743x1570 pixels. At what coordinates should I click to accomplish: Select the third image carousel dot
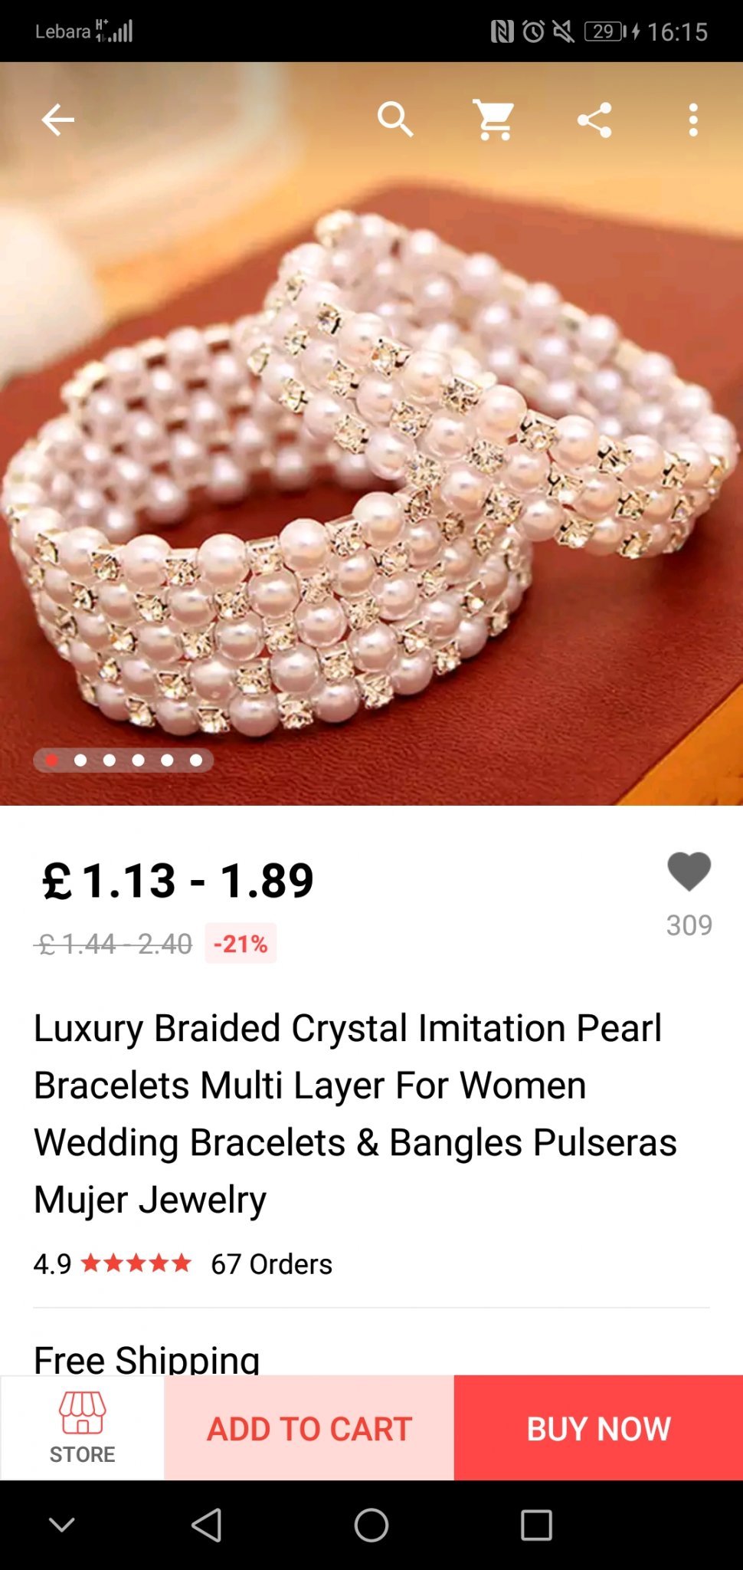(x=110, y=760)
